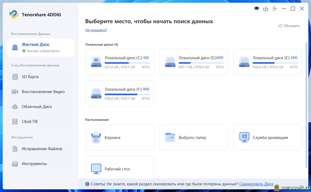Click the Исправление Файлов document icon
Viewport: 311px width, 192px height.
(x=15, y=149)
